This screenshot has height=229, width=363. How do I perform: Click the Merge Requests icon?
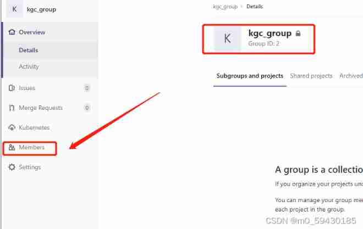[x=12, y=108]
